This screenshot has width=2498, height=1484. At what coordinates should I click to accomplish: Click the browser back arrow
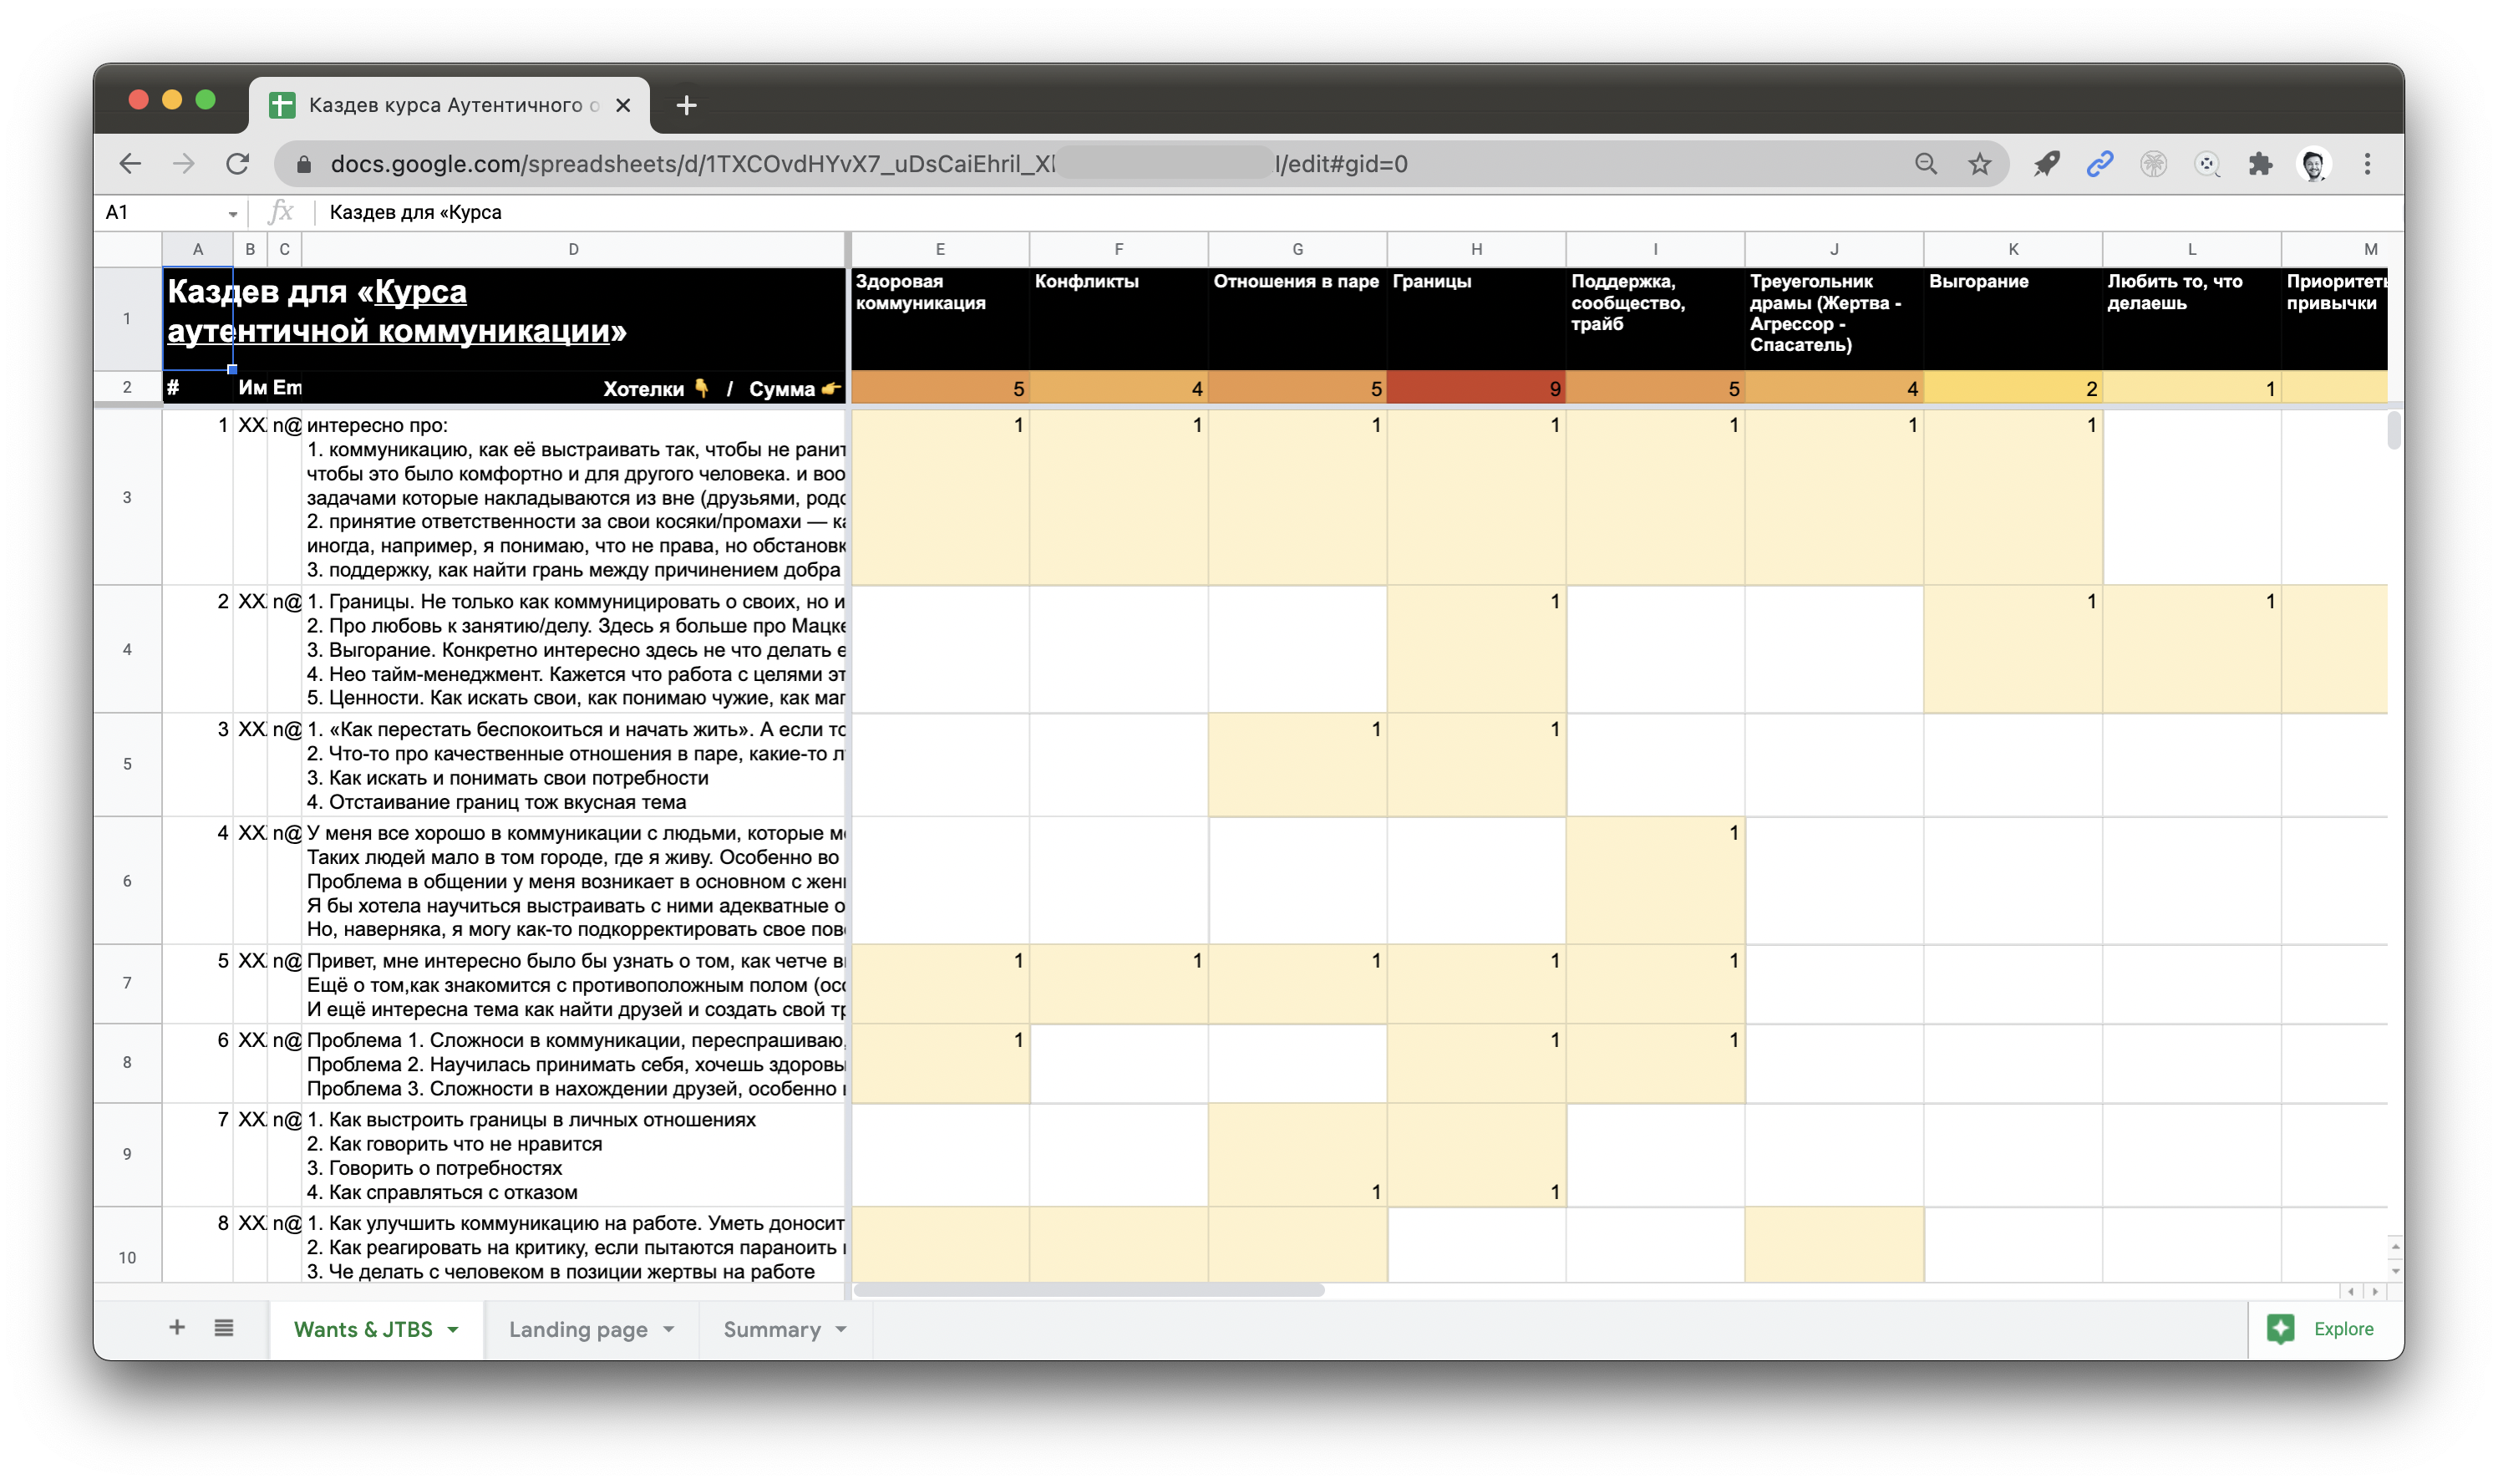pyautogui.click(x=130, y=164)
